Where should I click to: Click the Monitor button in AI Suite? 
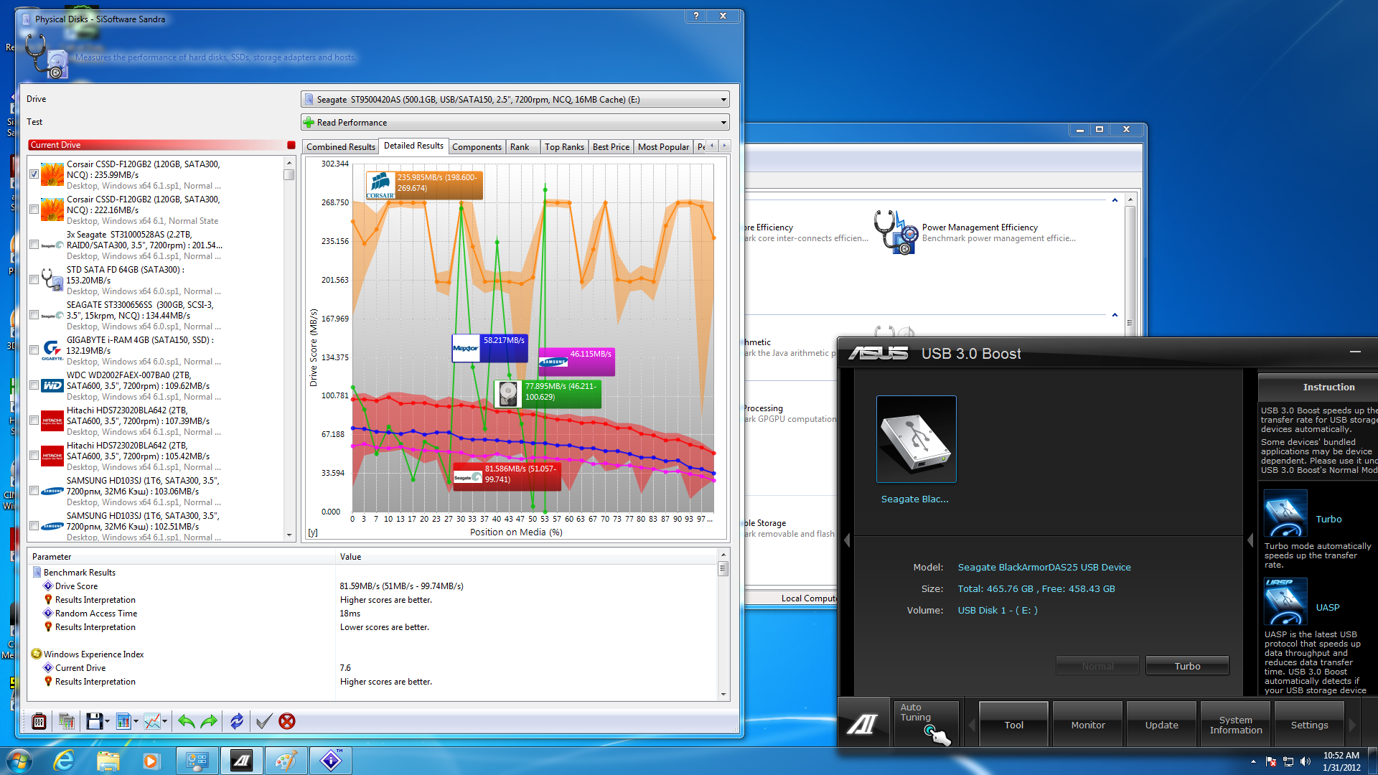point(1088,725)
